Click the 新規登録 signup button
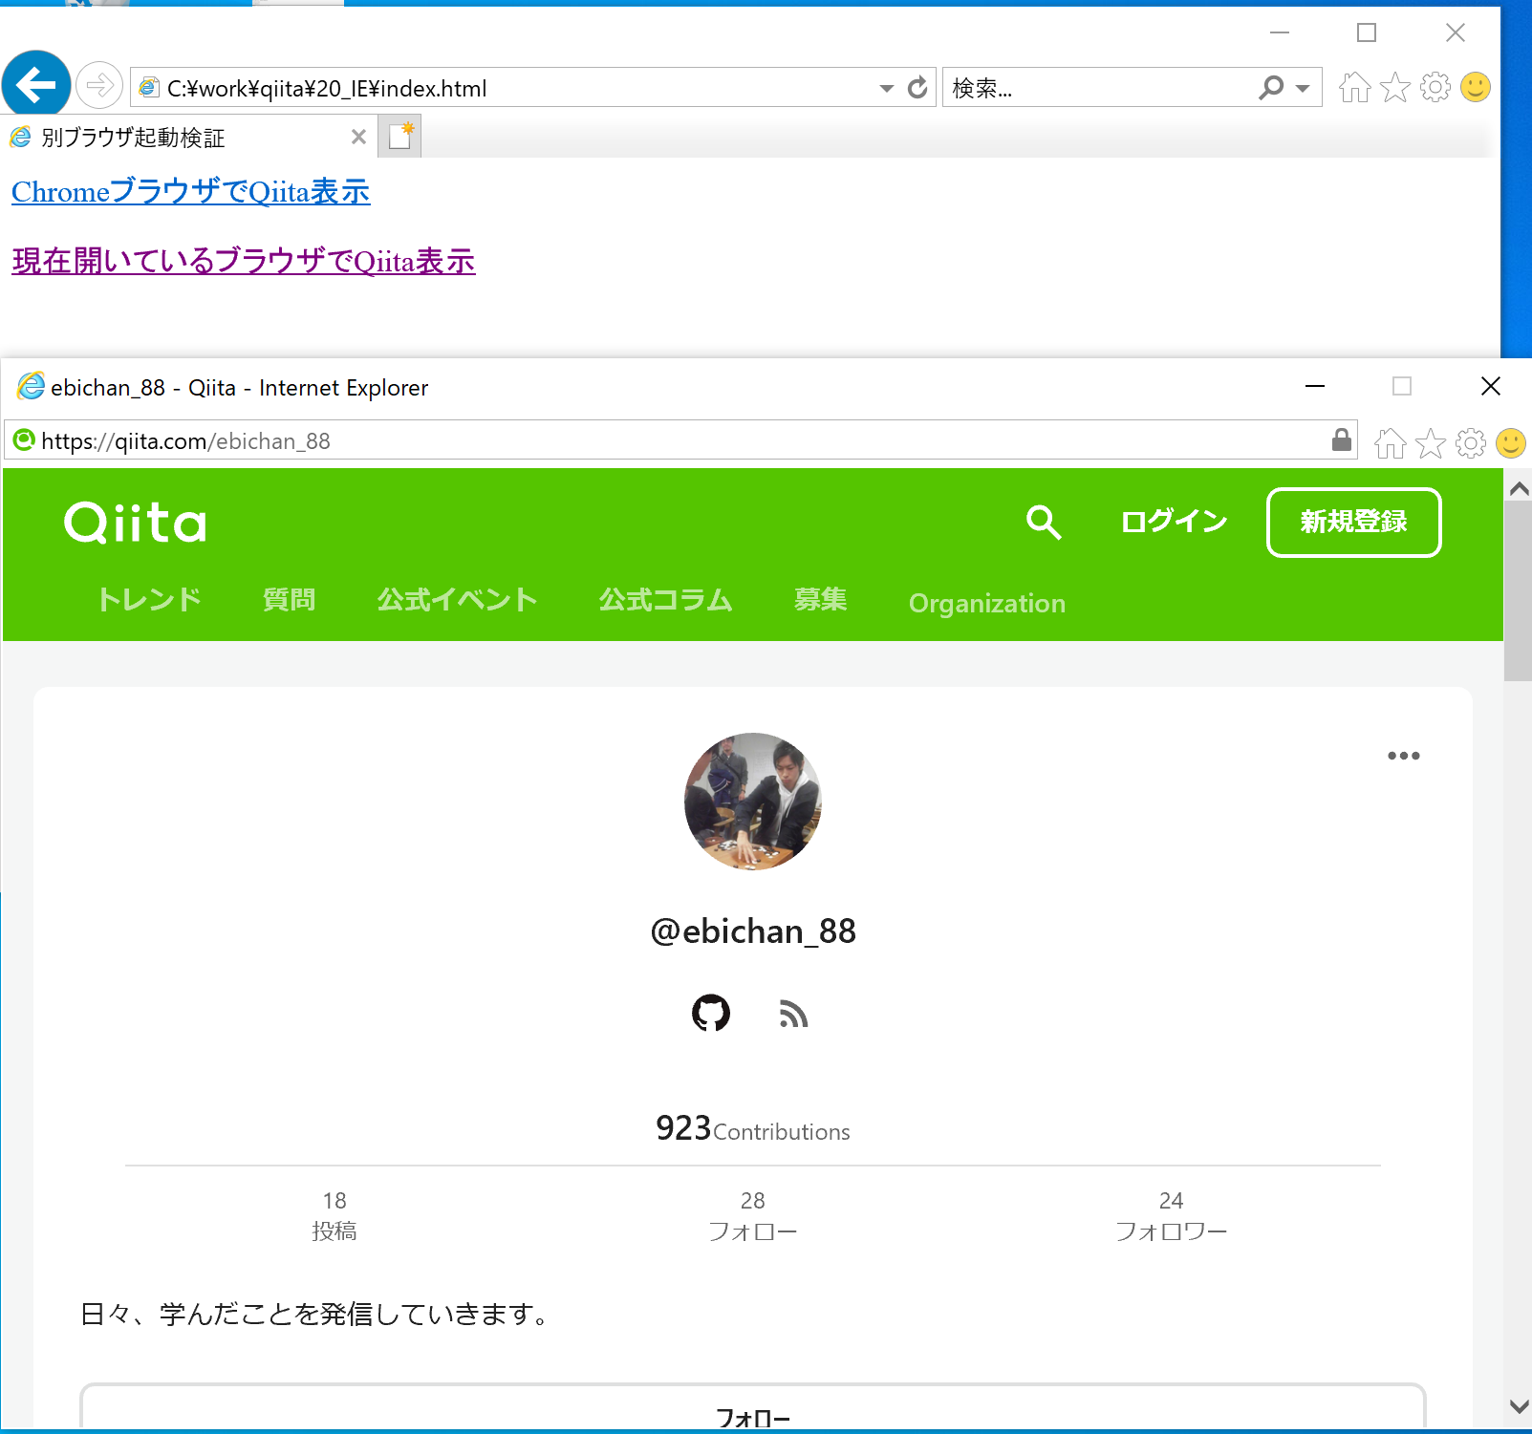 [1353, 523]
